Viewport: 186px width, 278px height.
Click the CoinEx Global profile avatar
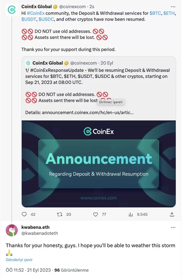pyautogui.click(x=12, y=10)
